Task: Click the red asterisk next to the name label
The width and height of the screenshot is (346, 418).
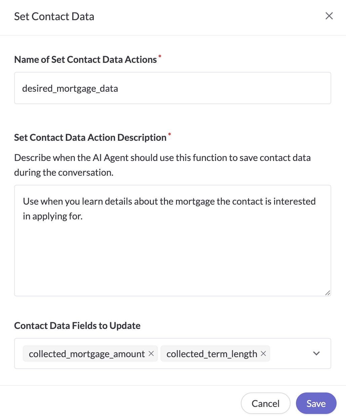Action: coord(160,56)
